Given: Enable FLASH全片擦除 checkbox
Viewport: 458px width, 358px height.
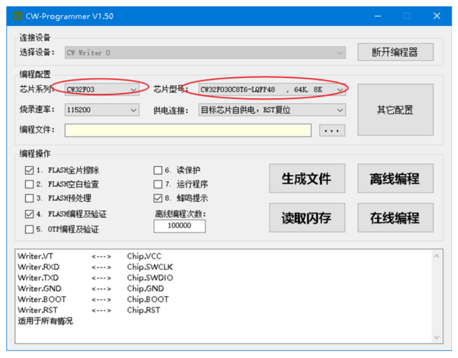Looking at the screenshot, I should tap(29, 170).
